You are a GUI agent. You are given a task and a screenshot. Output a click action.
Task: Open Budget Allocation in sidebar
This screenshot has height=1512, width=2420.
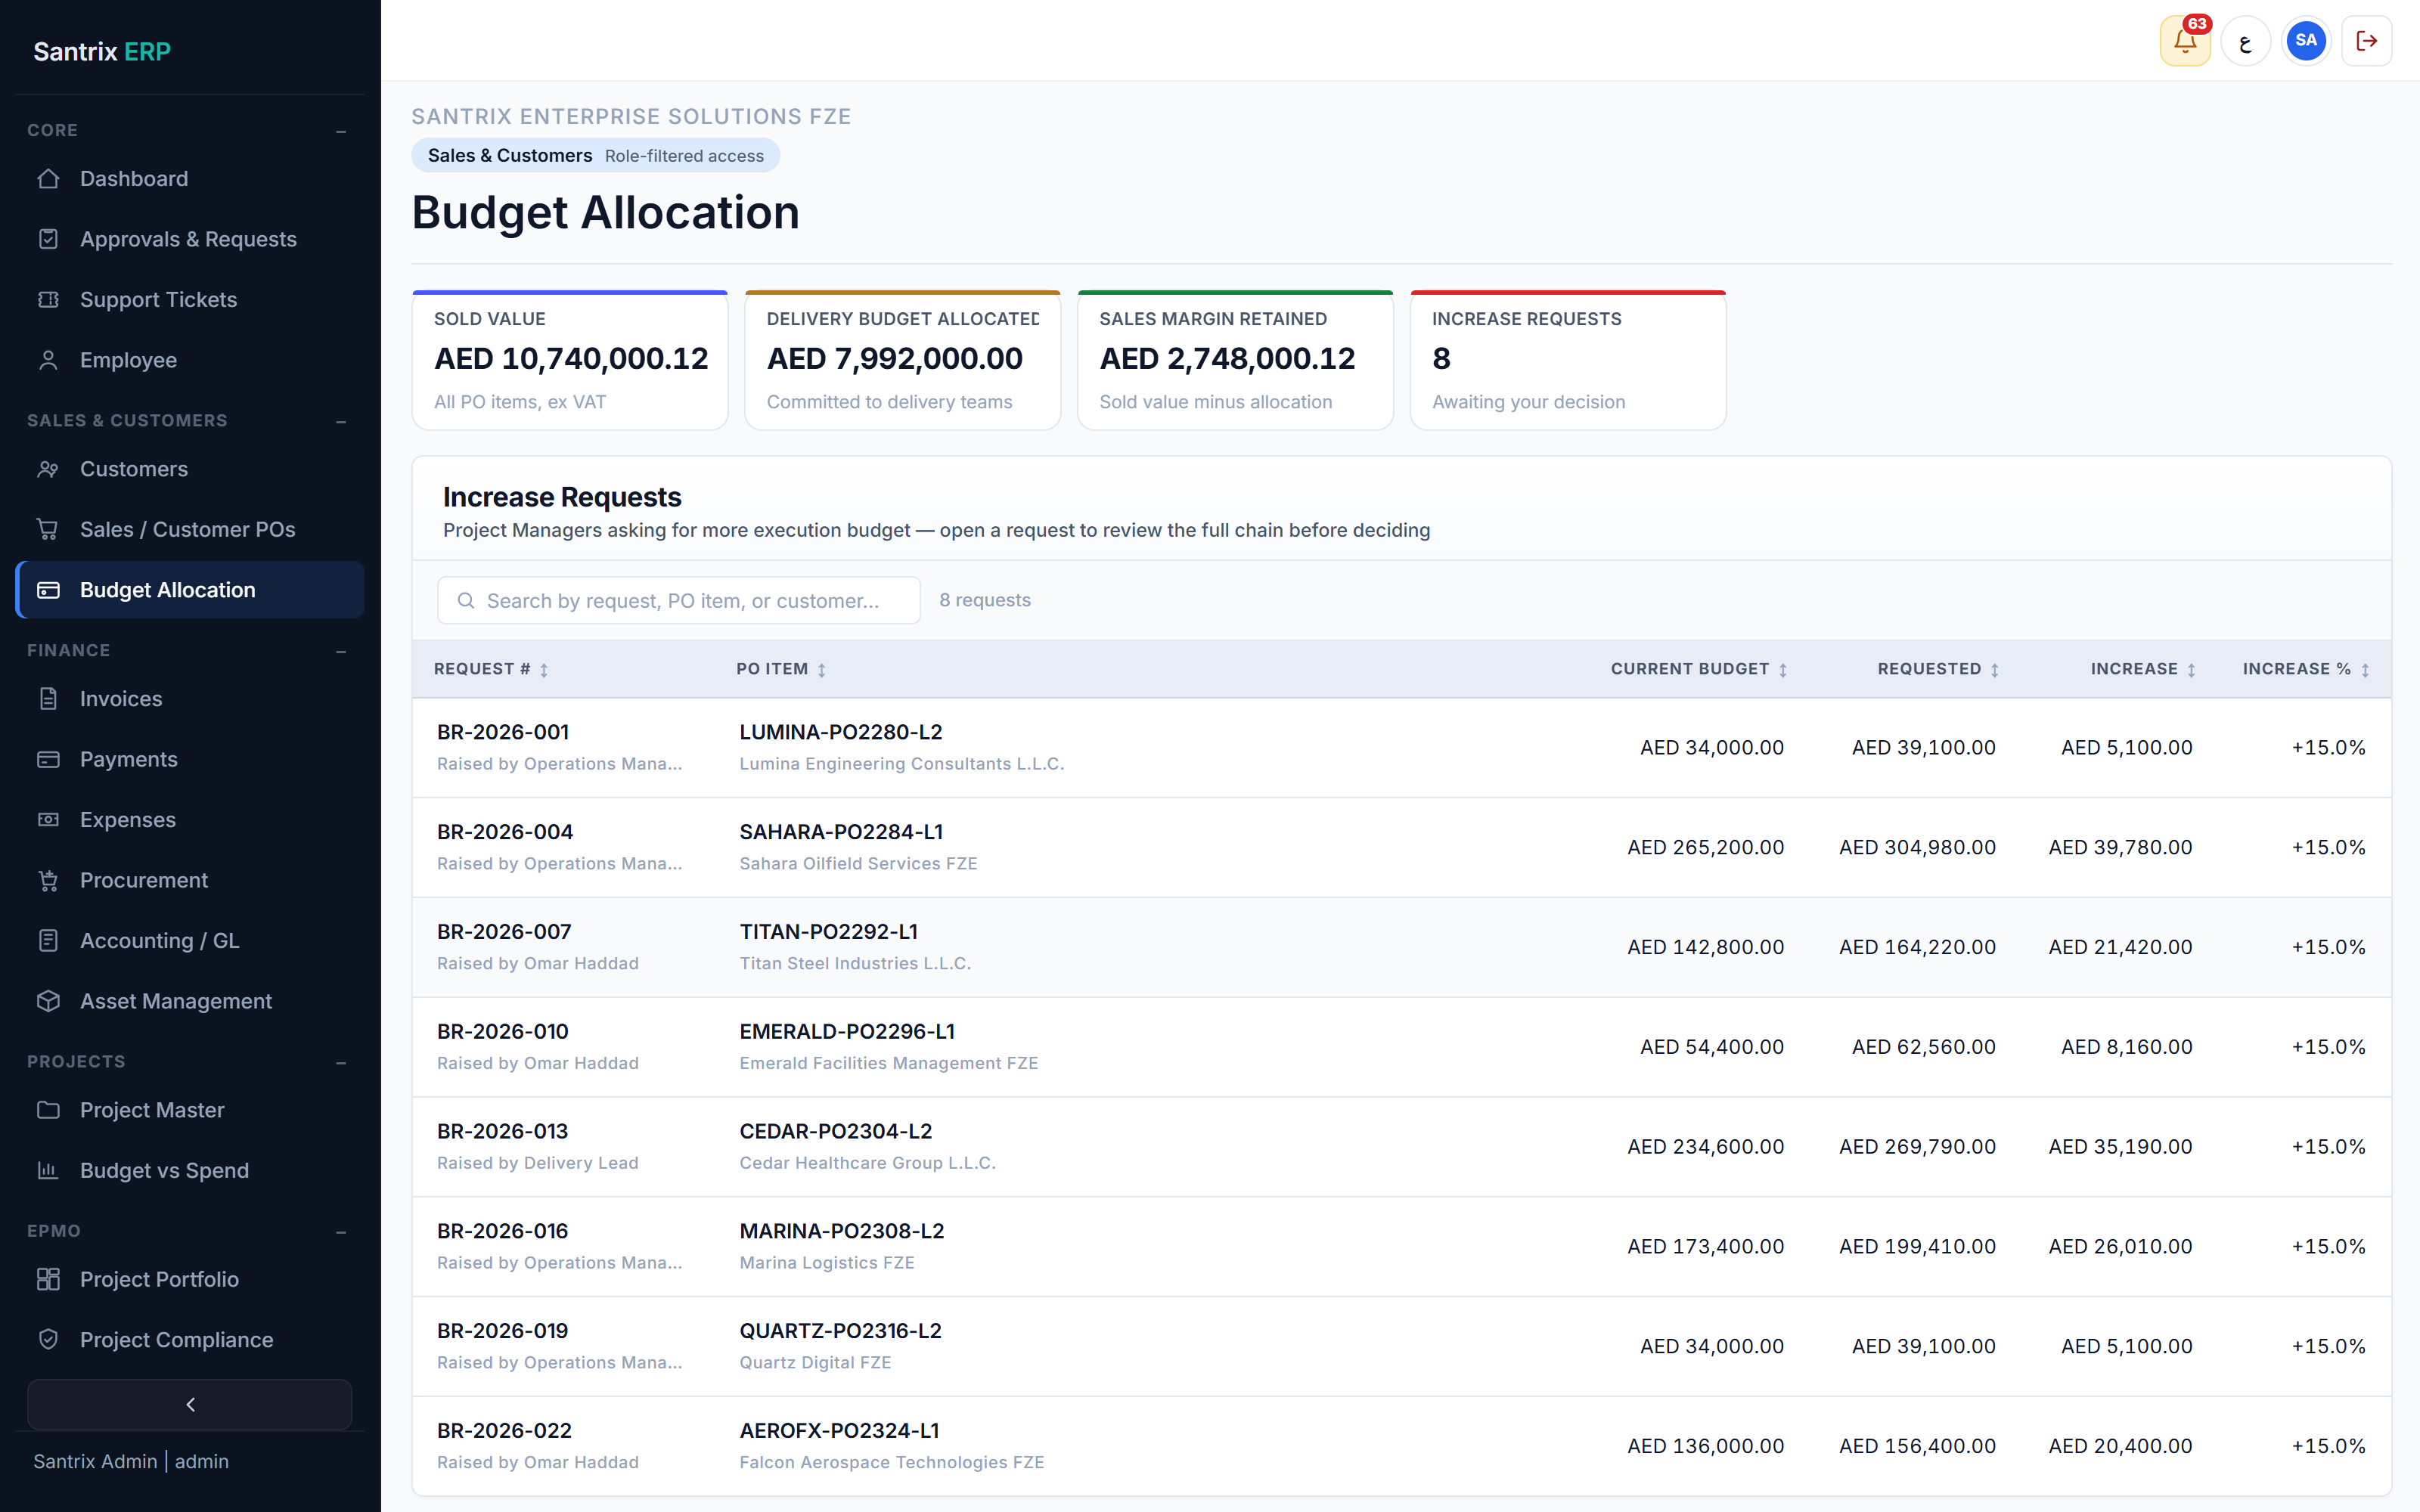[x=190, y=590]
